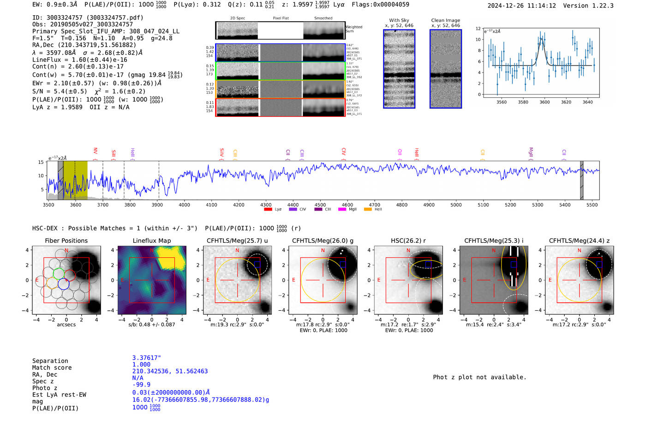Click the S/N = 5.4(±0.5) text
The height and width of the screenshot is (440, 646).
[60, 91]
